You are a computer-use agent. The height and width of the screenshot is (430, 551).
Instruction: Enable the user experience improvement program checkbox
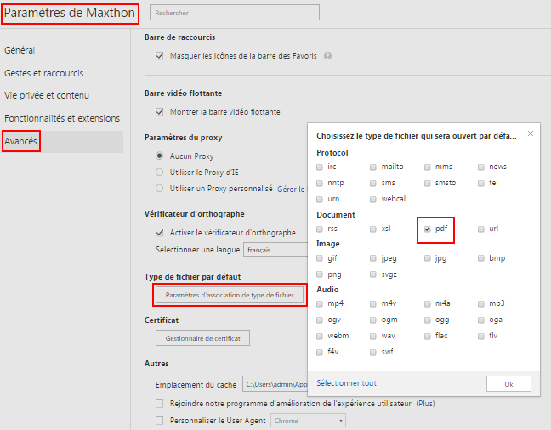(160, 404)
